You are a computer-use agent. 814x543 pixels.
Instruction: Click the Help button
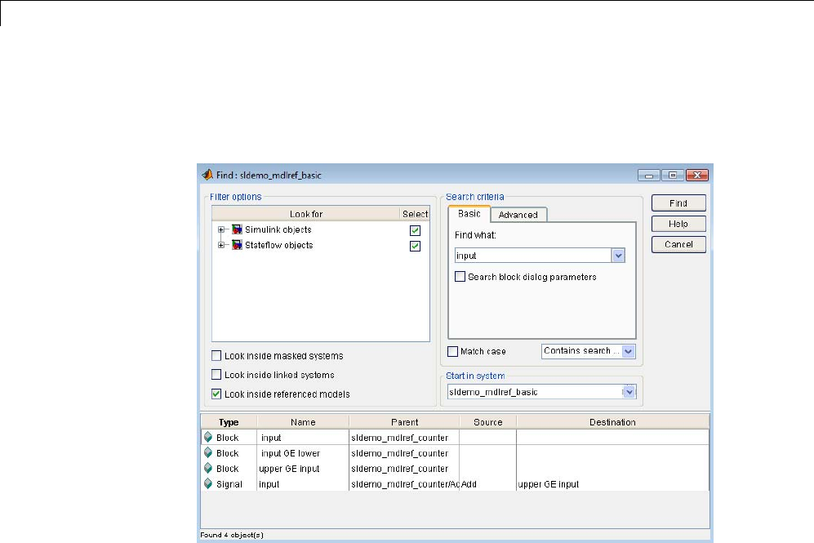[678, 224]
